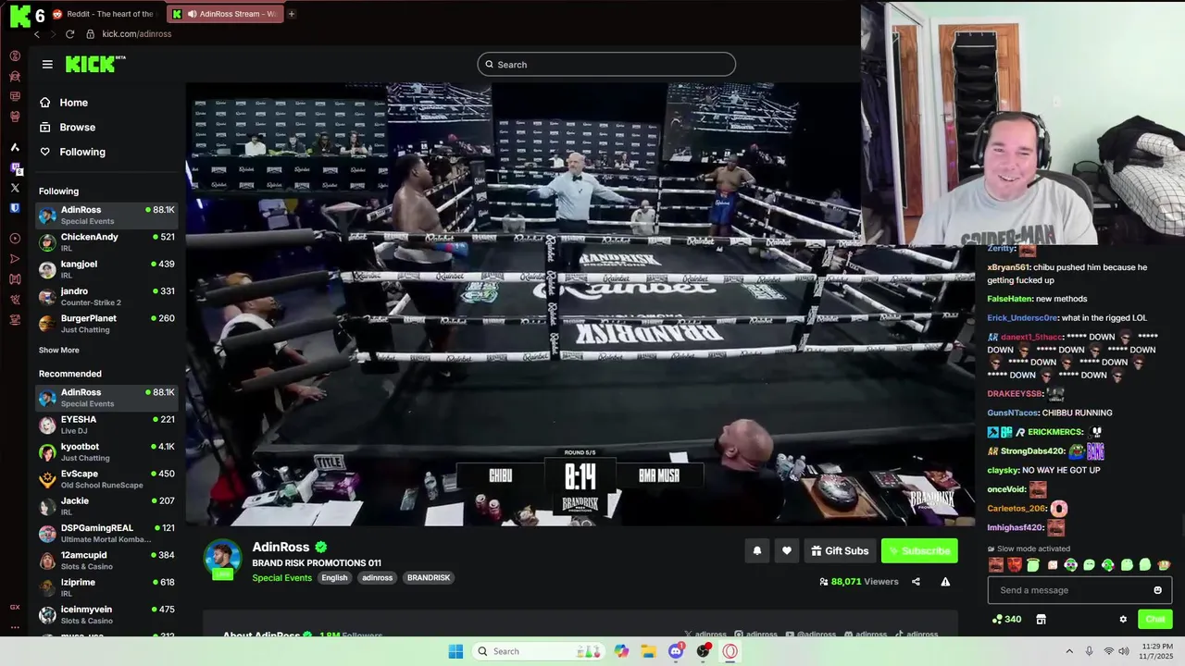
Task: Open emoji picker in chat box
Action: pyautogui.click(x=1157, y=590)
